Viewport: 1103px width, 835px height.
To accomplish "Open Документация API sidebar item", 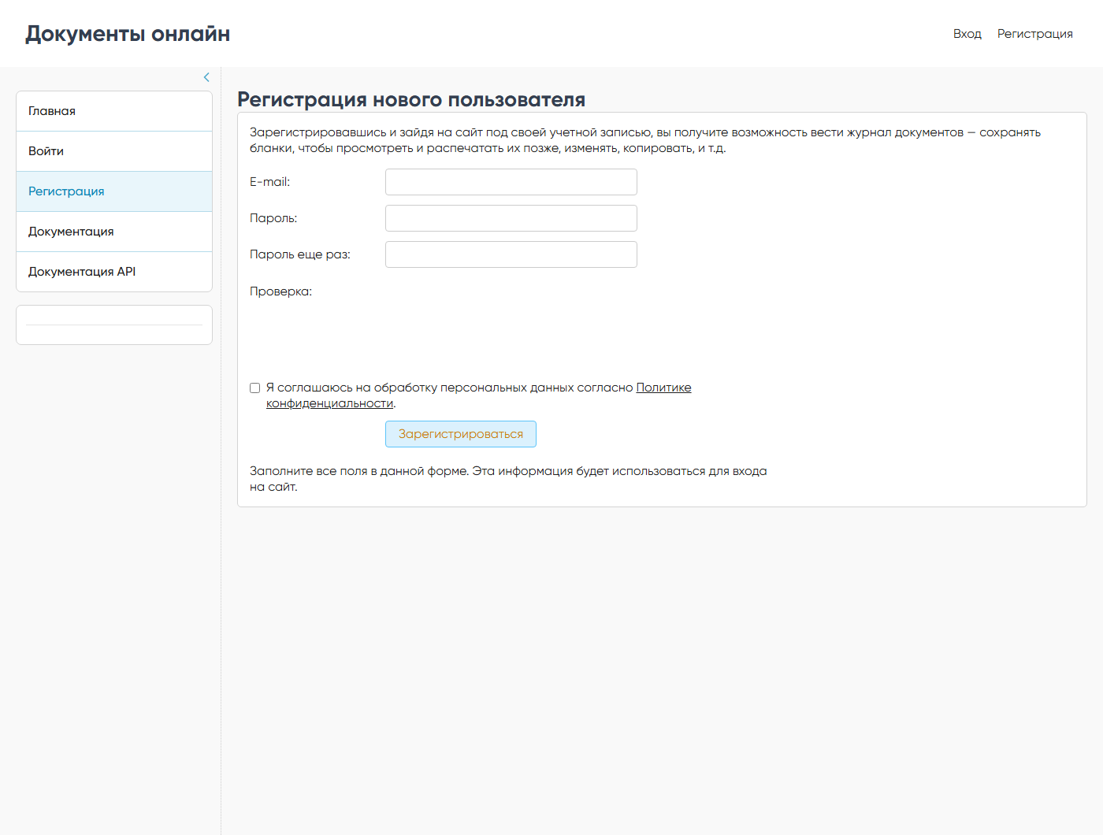I will point(114,272).
